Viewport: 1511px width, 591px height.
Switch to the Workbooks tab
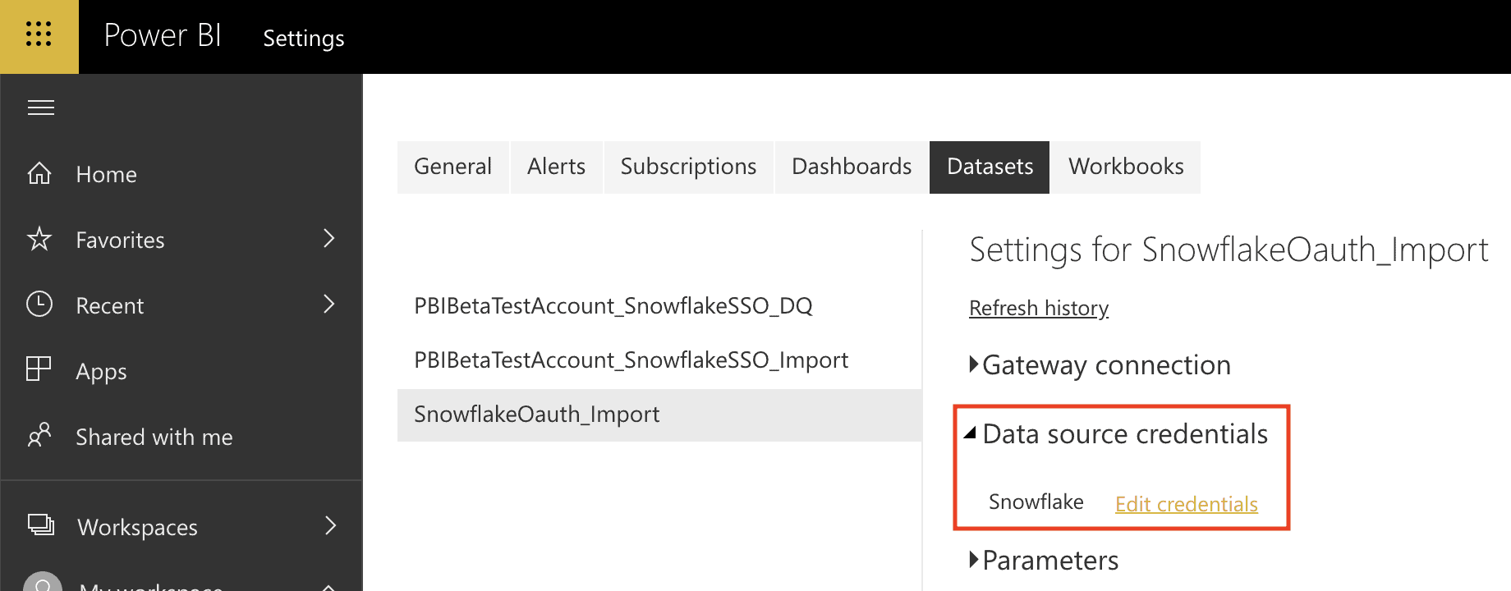pyautogui.click(x=1126, y=167)
